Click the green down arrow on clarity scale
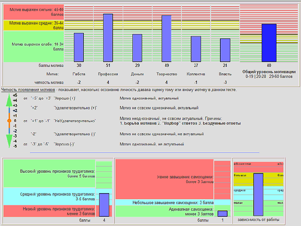This screenshot has width=301, height=226. pos(9,141)
